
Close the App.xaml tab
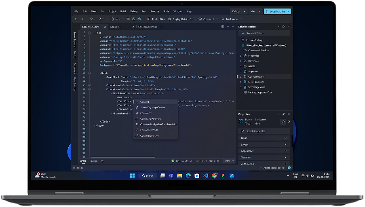133,27
